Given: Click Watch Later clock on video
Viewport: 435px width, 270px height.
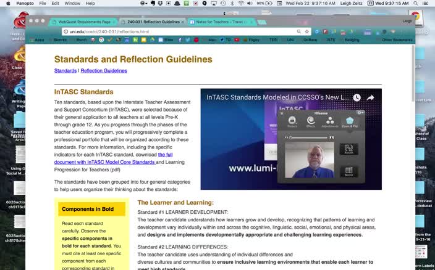Looking at the screenshot, I should point(357,97).
